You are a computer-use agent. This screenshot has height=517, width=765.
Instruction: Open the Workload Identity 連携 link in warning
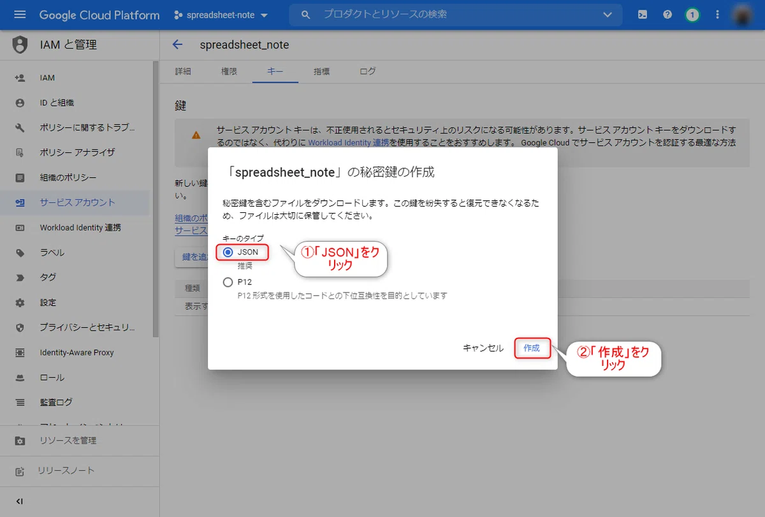pyautogui.click(x=349, y=143)
